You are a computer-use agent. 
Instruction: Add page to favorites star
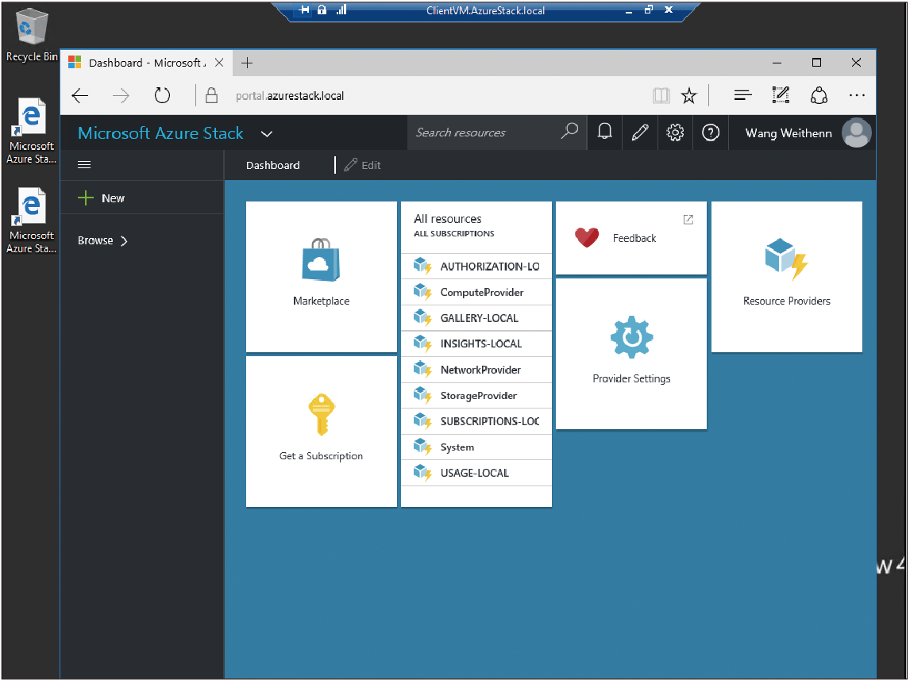tap(689, 96)
